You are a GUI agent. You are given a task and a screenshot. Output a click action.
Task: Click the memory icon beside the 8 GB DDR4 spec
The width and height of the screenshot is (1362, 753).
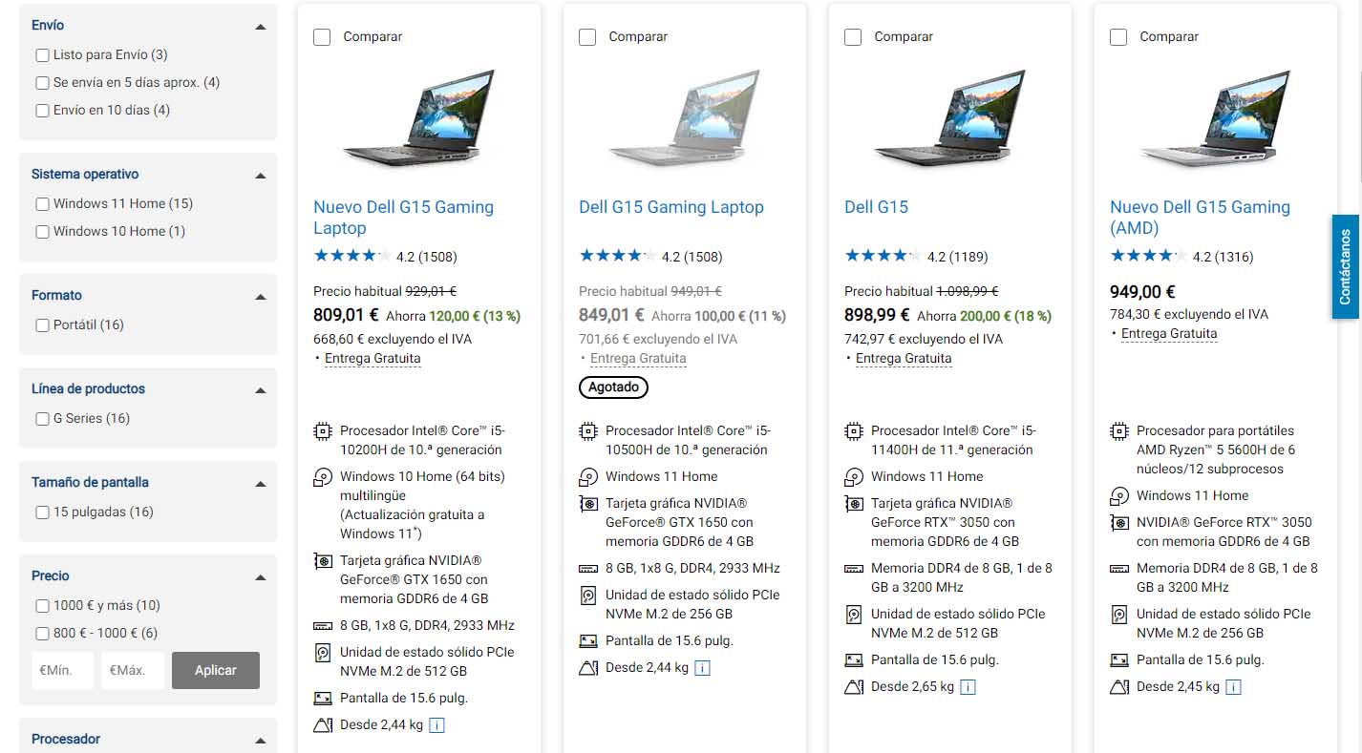(x=322, y=625)
